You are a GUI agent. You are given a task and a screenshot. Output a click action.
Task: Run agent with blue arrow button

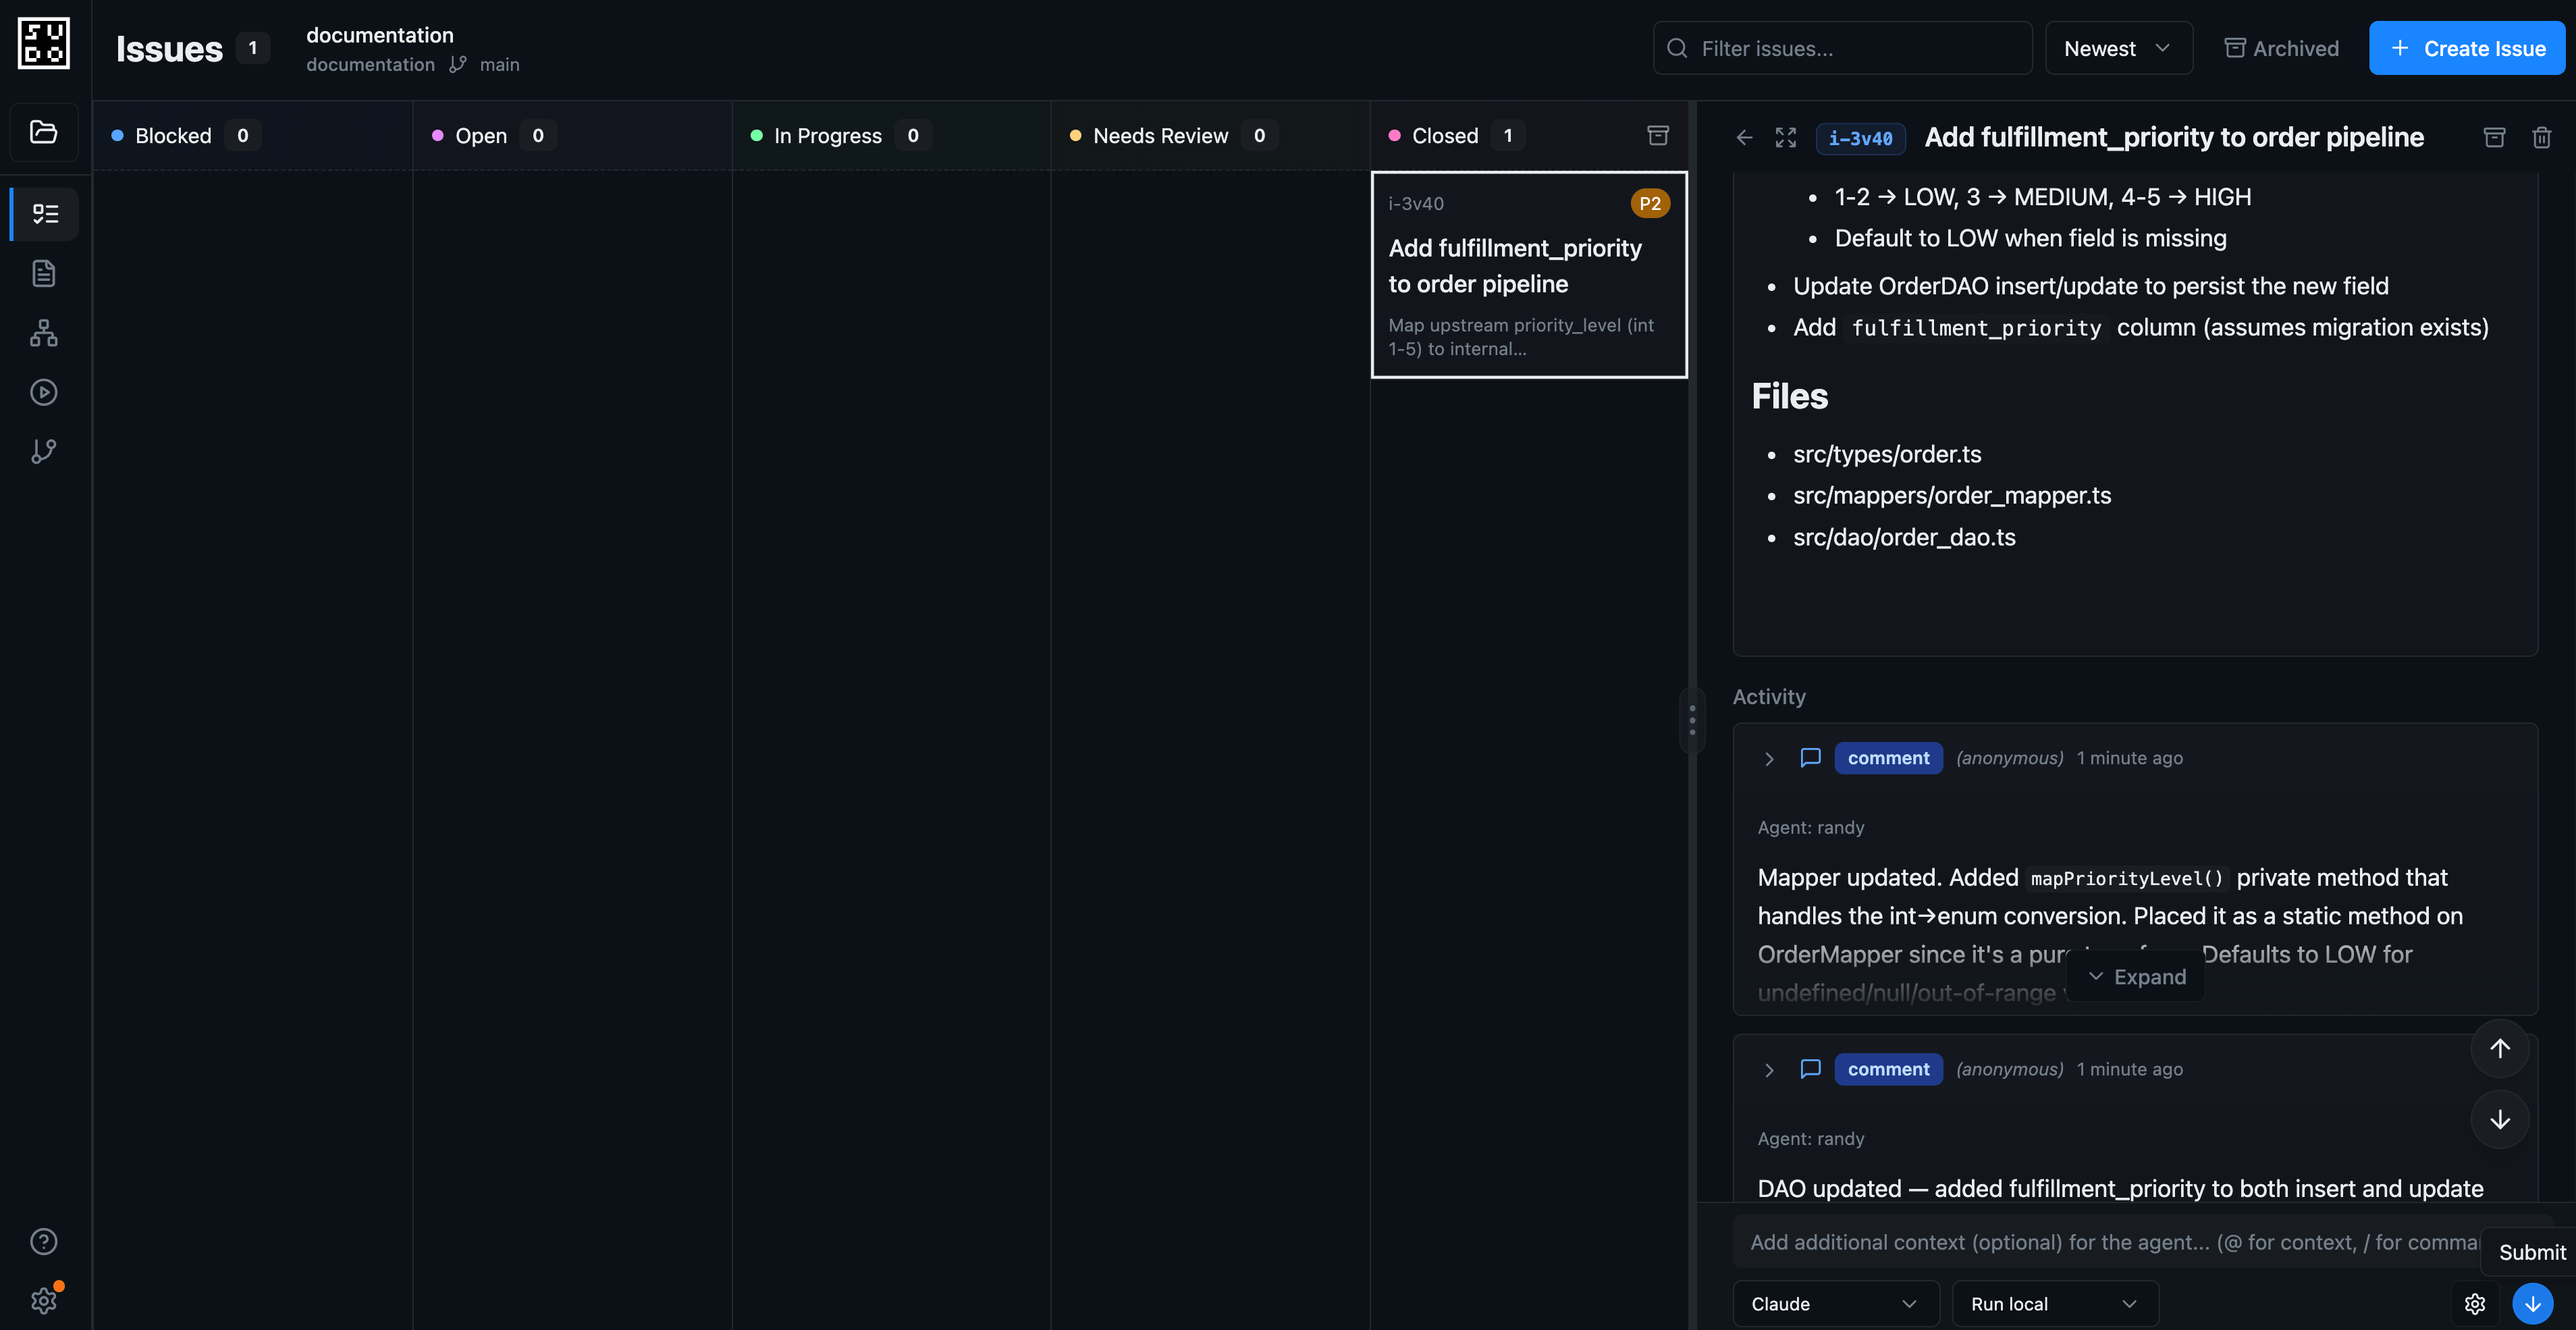point(2533,1304)
